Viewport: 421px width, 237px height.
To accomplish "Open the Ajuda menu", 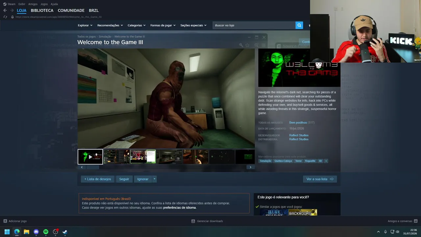I will click(x=54, y=4).
